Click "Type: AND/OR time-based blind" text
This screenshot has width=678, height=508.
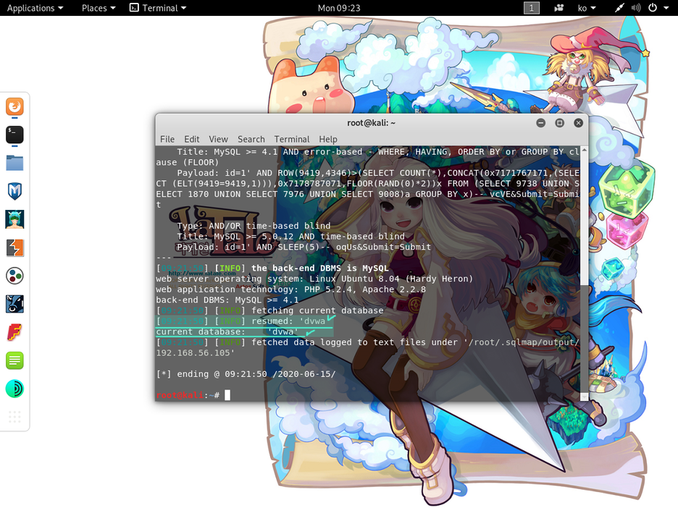(x=254, y=226)
